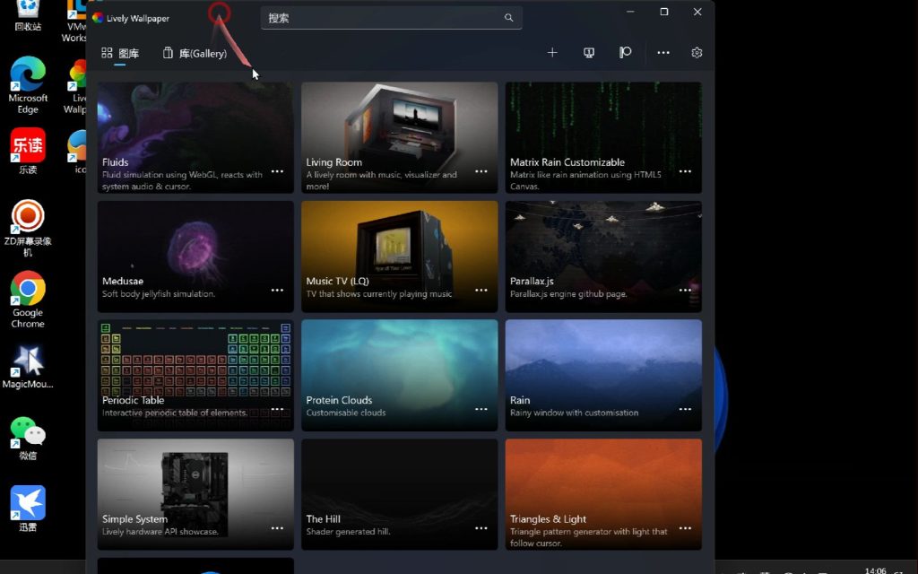The image size is (918, 574).
Task: Open the settings gear icon
Action: [x=697, y=53]
